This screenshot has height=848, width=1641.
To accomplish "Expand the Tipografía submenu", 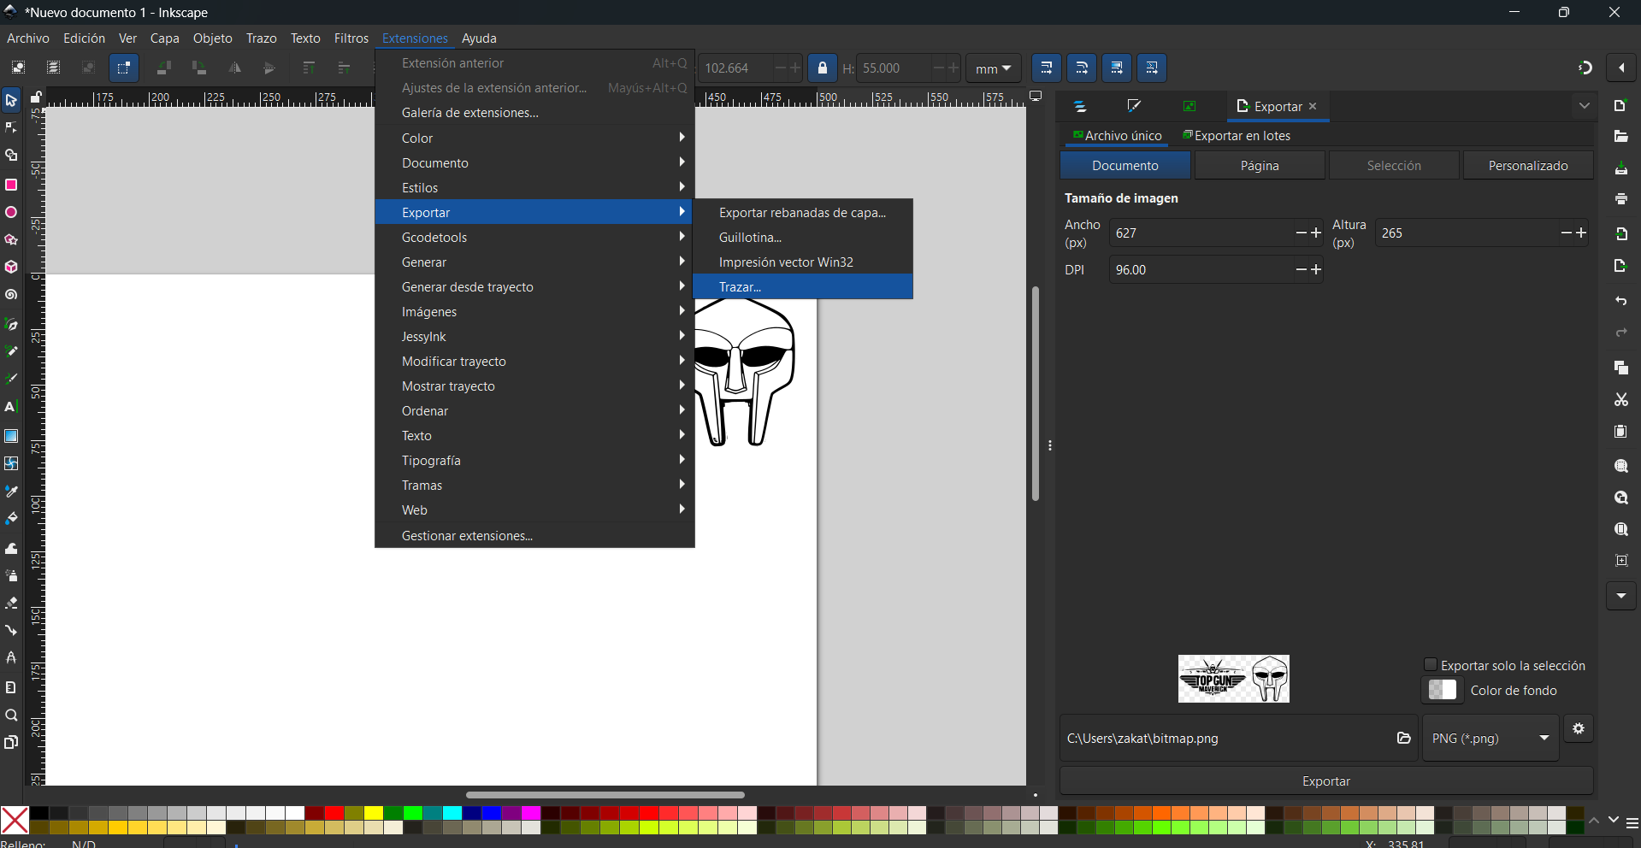I will 534,461.
